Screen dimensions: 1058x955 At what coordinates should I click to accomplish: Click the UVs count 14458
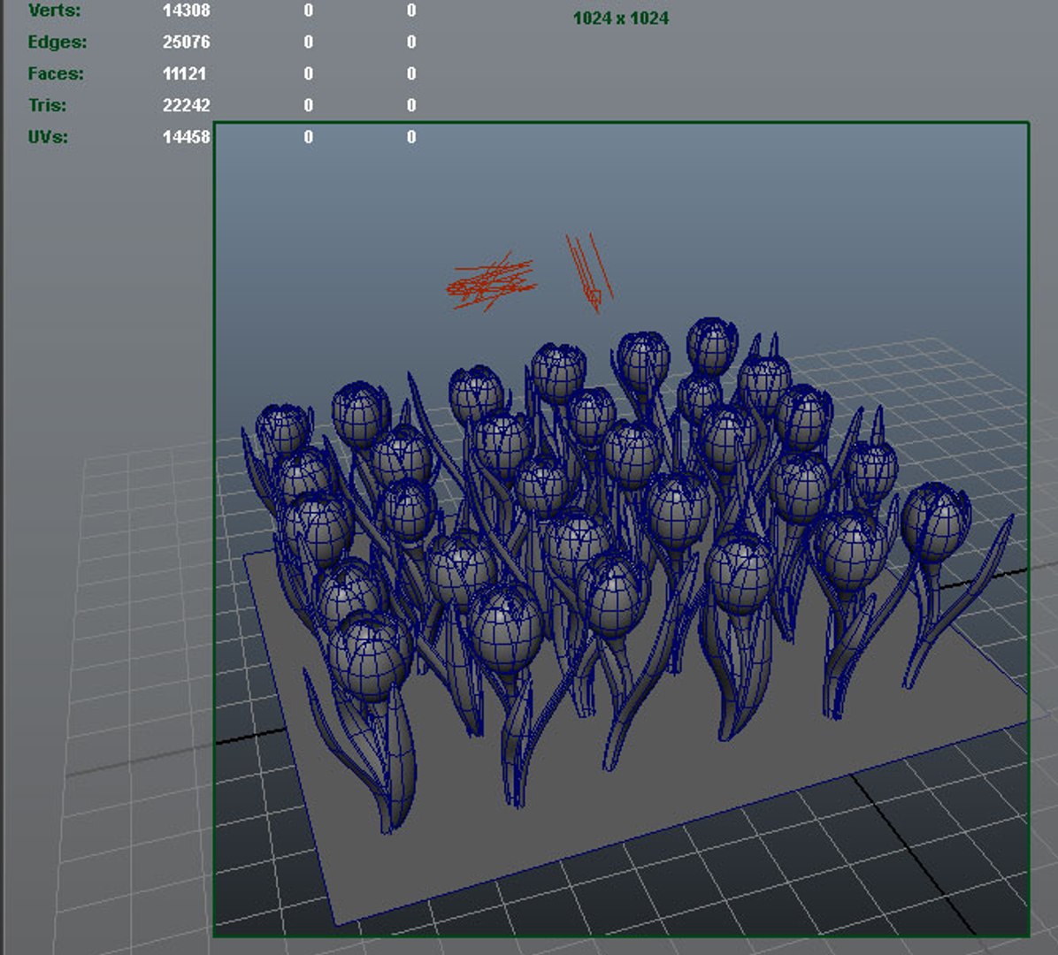point(187,137)
